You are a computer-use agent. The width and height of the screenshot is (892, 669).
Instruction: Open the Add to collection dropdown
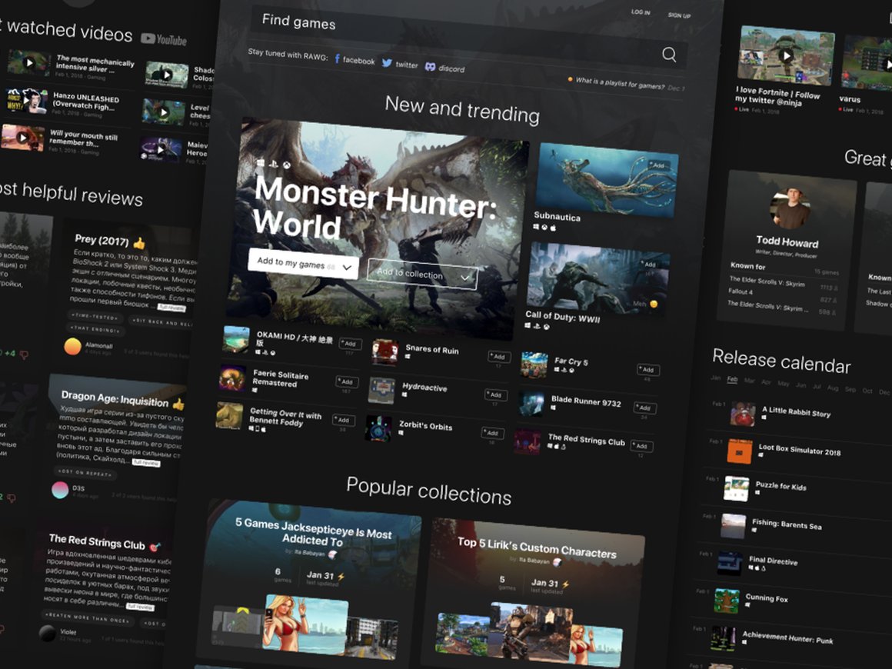pos(465,278)
